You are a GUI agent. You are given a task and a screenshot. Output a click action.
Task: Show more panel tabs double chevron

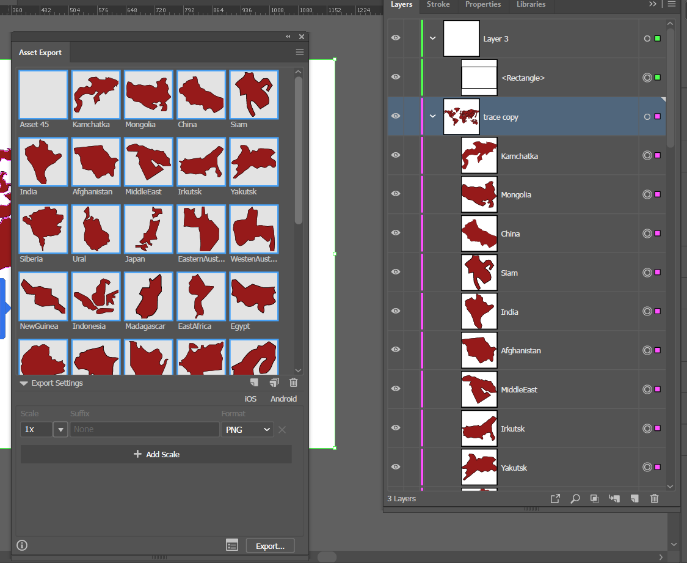point(653,4)
